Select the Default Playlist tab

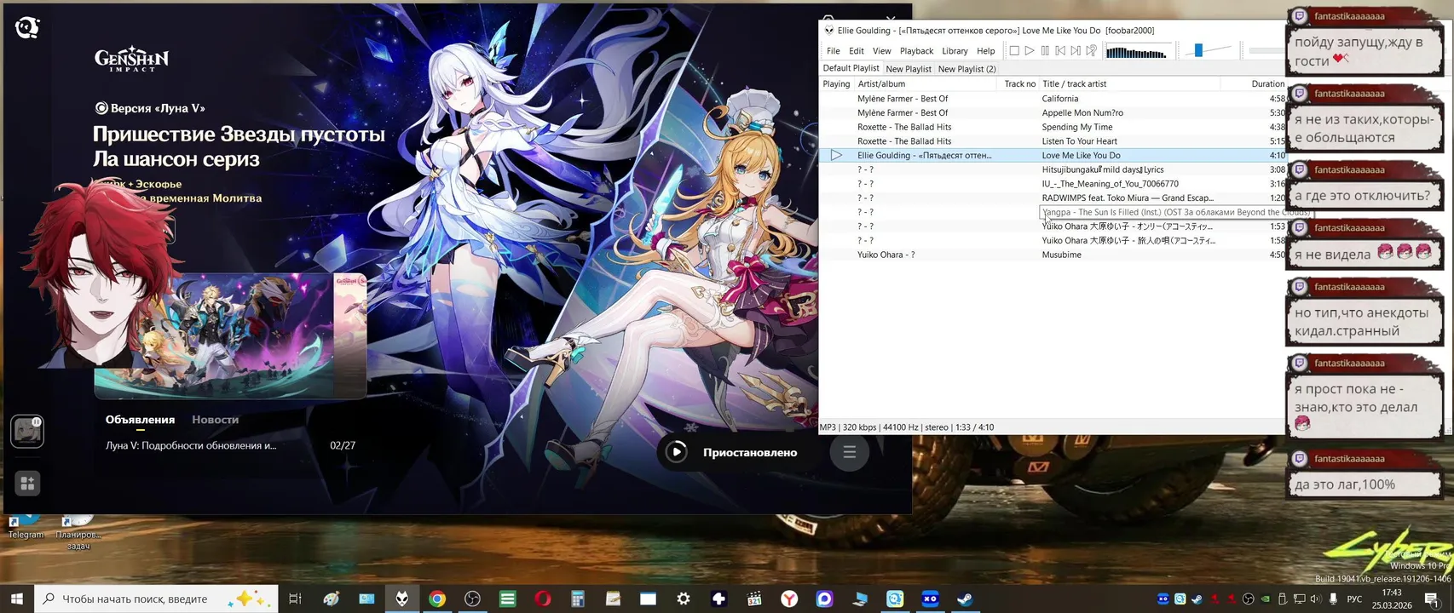click(x=851, y=68)
